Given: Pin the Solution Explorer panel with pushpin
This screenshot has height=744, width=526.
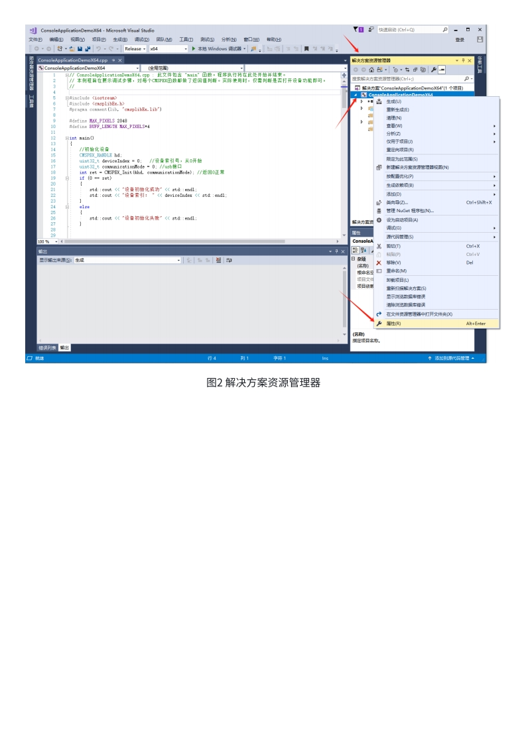Looking at the screenshot, I should 463,60.
